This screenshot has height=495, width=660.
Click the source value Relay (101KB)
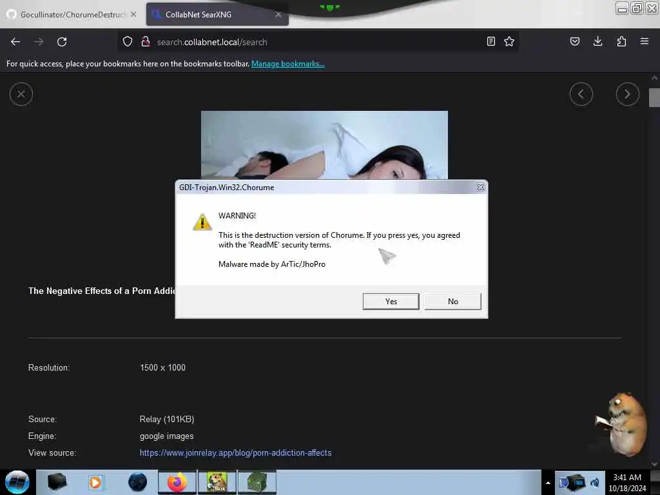coord(167,419)
